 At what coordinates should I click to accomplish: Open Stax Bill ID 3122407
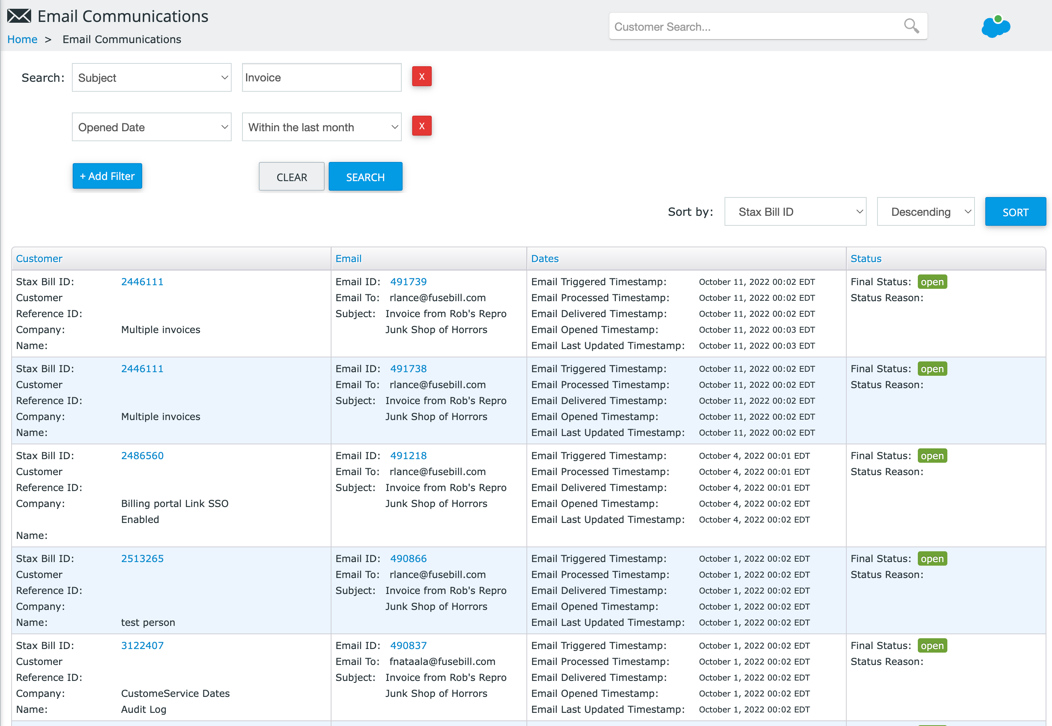(x=142, y=645)
